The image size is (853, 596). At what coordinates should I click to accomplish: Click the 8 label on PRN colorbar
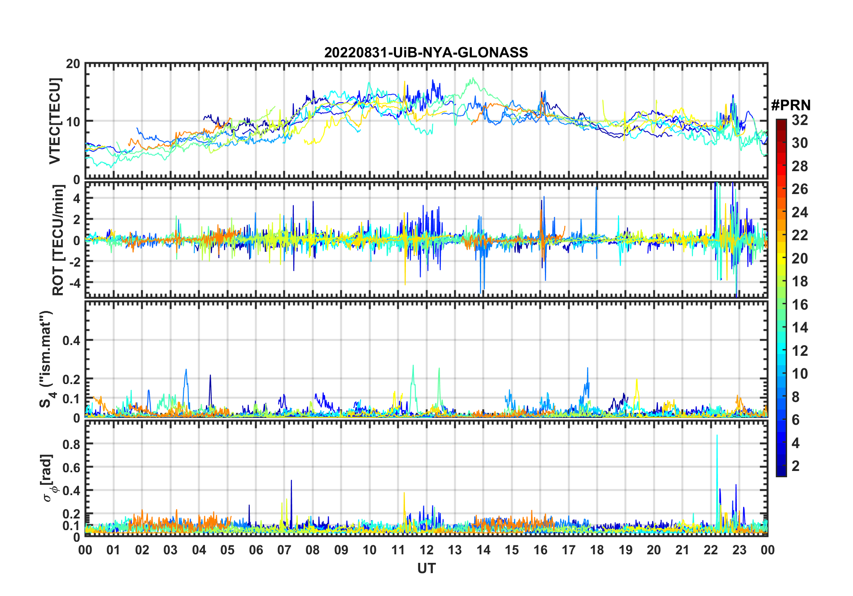coord(796,397)
